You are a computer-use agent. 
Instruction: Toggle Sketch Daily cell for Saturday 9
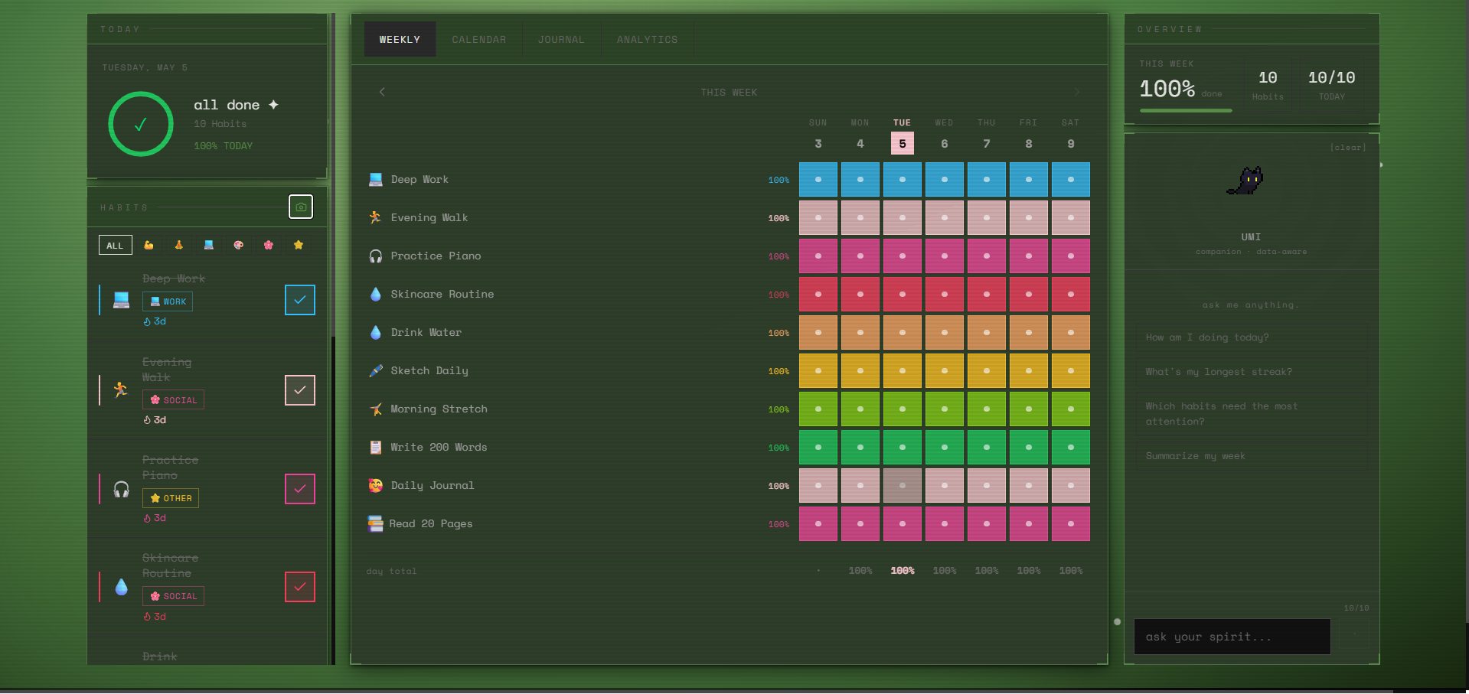click(1071, 370)
